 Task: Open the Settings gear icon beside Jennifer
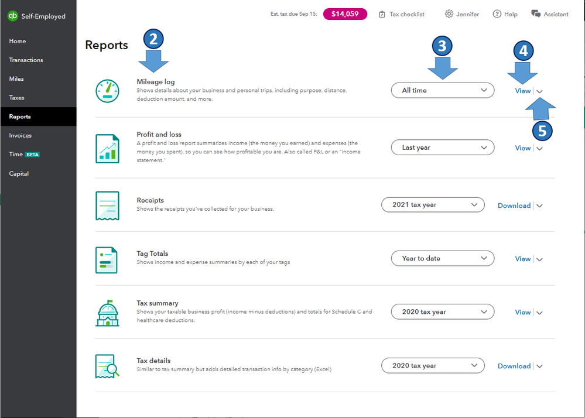449,14
